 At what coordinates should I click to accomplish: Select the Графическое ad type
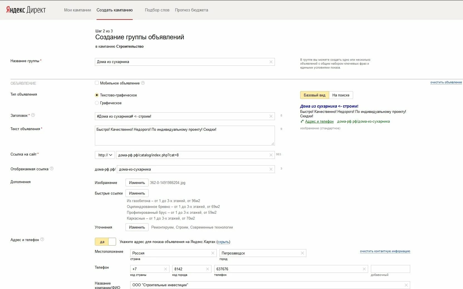coord(97,103)
